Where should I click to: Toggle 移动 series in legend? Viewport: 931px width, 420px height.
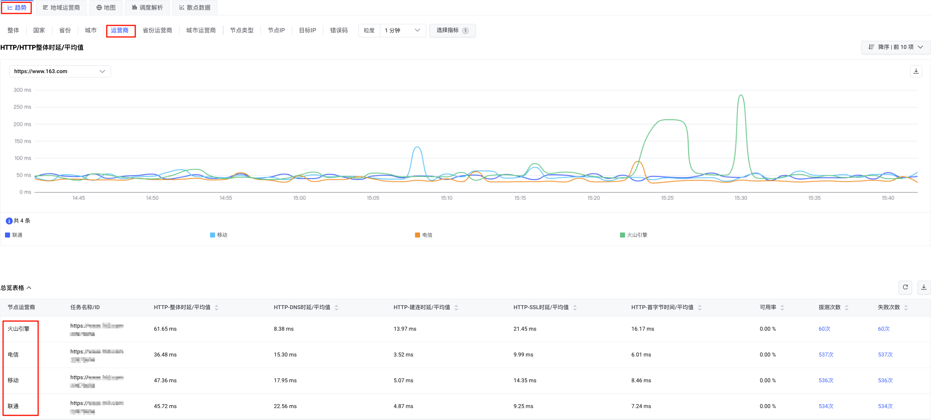(219, 235)
